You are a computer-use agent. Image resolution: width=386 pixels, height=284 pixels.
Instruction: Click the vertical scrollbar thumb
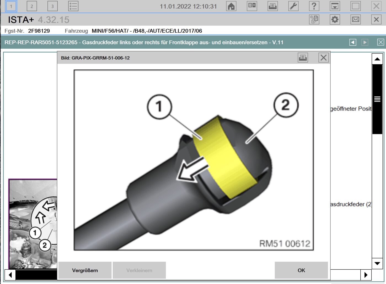coord(377,99)
